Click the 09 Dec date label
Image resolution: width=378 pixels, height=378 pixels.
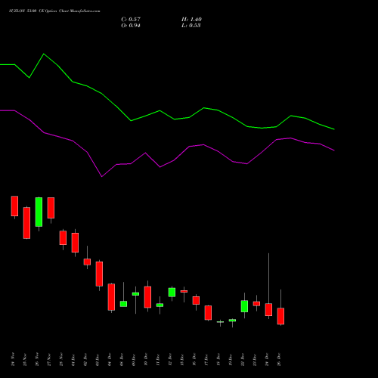(134, 359)
